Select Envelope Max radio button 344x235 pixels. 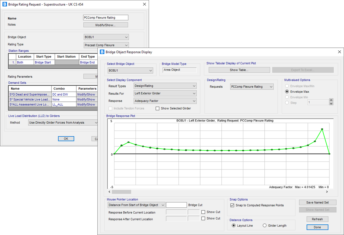(287, 92)
